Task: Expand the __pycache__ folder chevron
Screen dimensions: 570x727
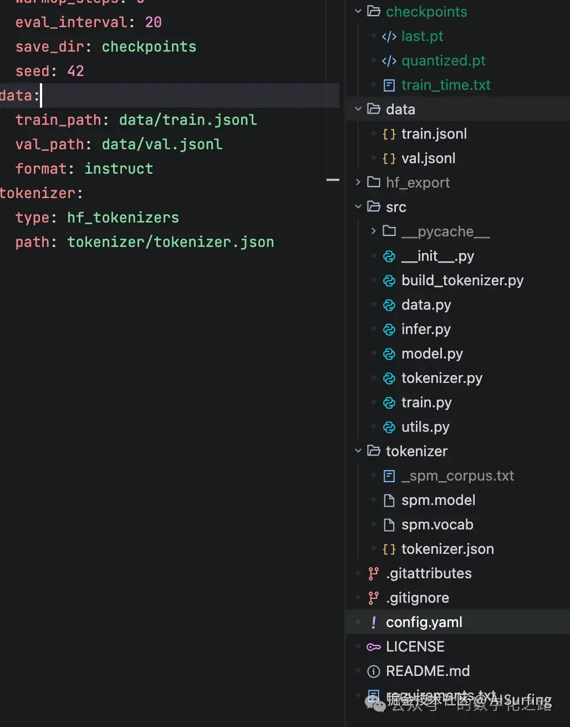Action: (374, 231)
